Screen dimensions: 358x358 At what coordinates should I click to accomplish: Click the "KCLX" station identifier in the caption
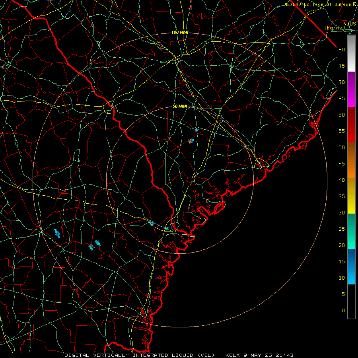[x=232, y=355]
